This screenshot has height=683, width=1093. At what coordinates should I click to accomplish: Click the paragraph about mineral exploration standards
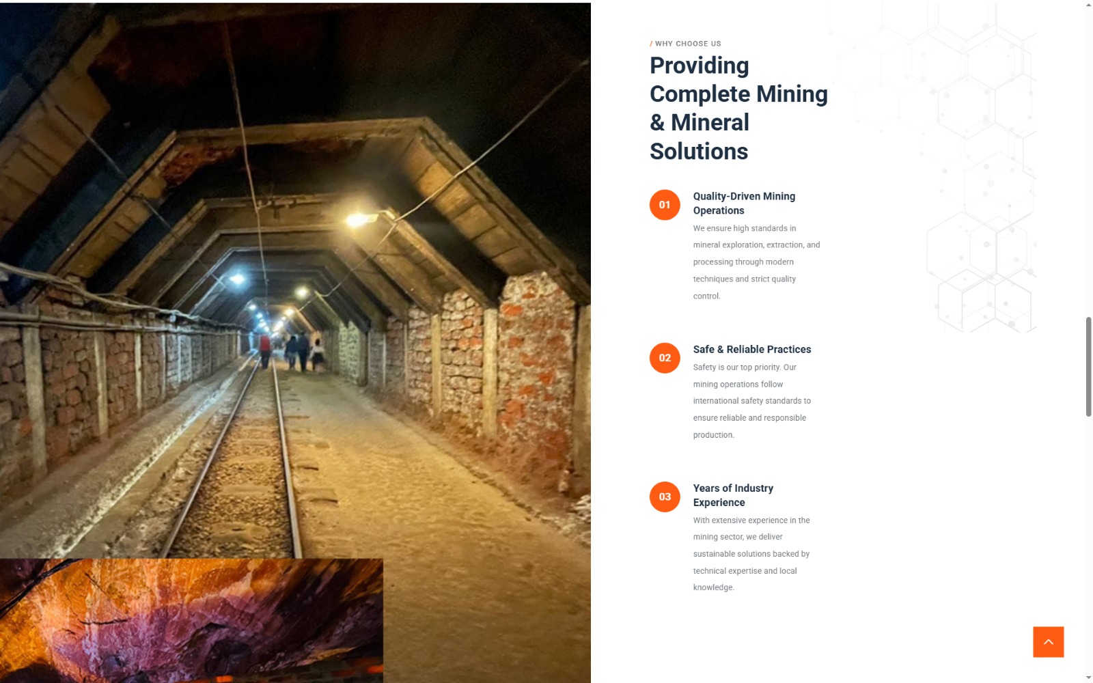756,262
